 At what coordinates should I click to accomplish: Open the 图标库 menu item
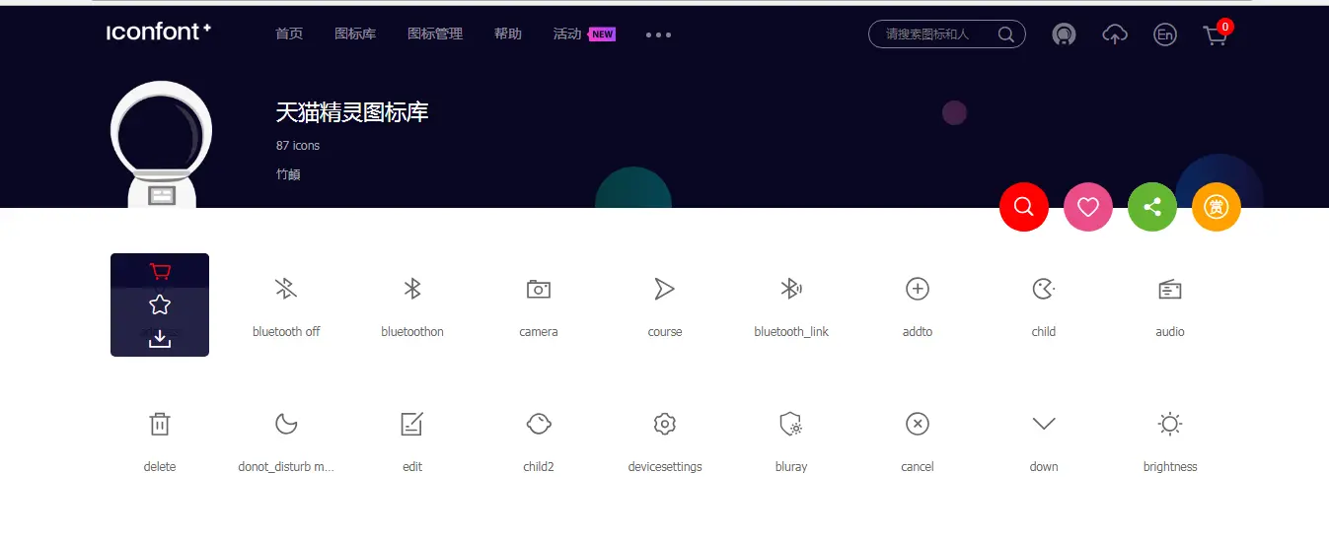[355, 34]
